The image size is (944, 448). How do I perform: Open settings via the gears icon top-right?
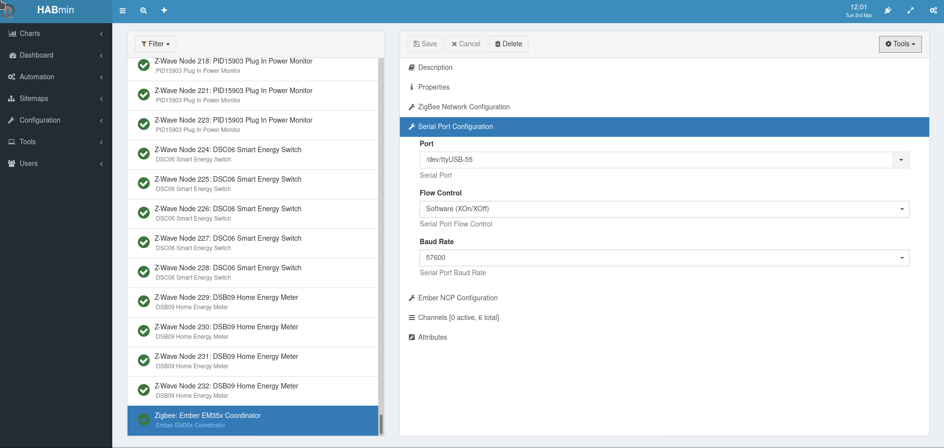(x=933, y=11)
